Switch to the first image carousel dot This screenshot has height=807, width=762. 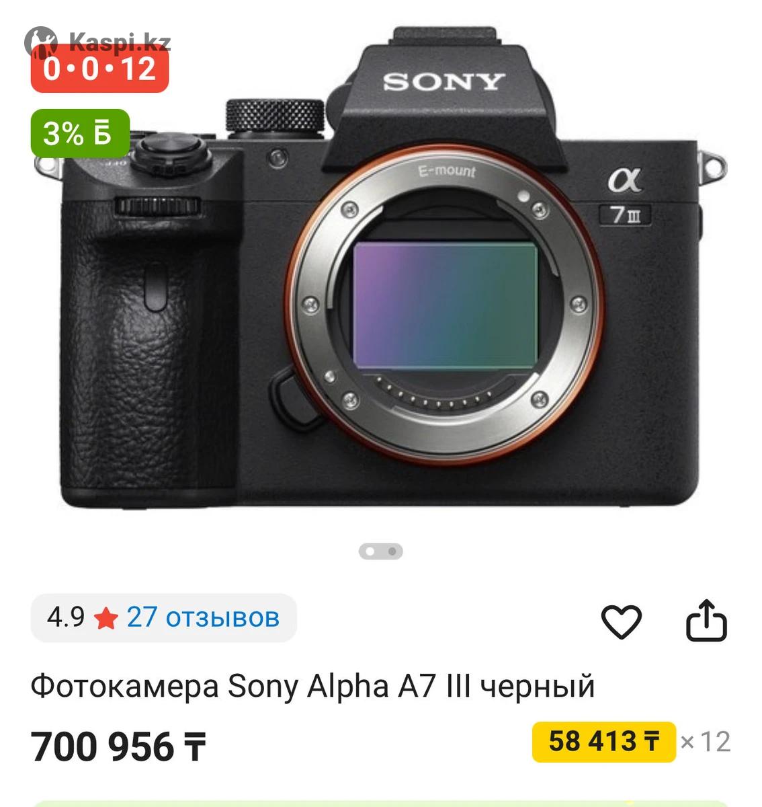pyautogui.click(x=370, y=551)
